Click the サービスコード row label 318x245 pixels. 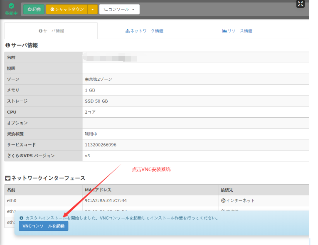[x=21, y=145]
